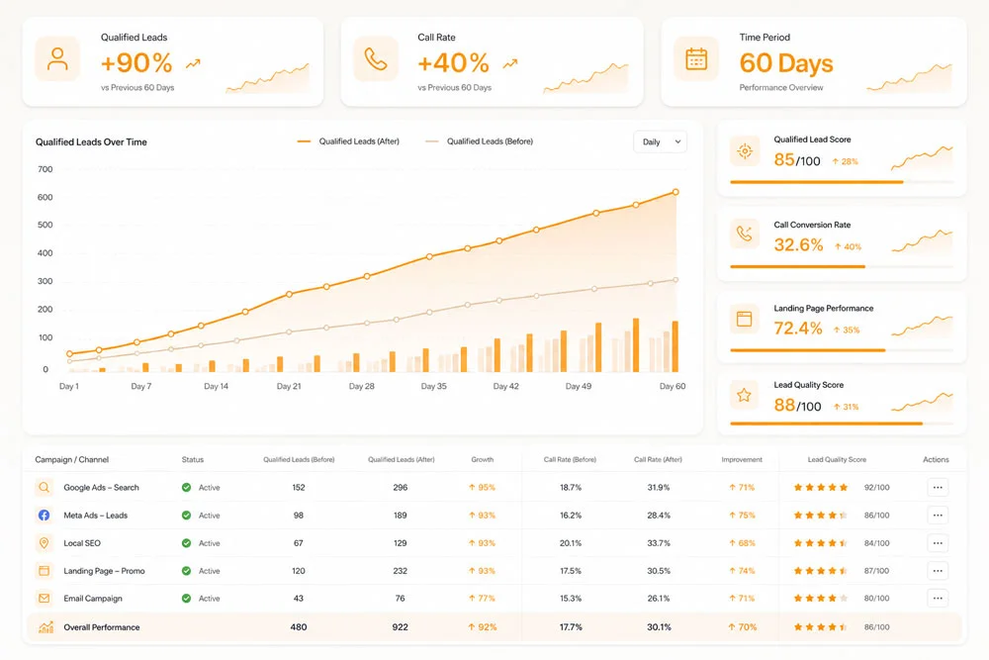Click the Lead Quality Score star icon
The width and height of the screenshot is (989, 660).
click(x=745, y=396)
